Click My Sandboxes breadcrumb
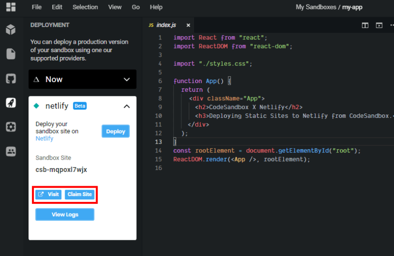 point(316,7)
